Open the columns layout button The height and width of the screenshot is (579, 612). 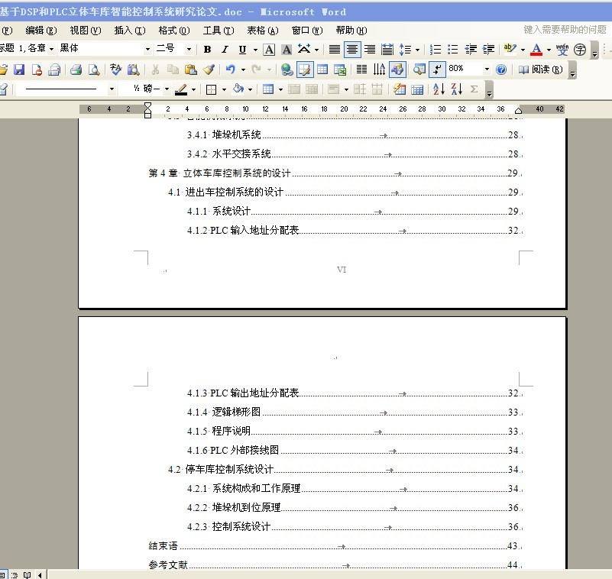click(362, 70)
